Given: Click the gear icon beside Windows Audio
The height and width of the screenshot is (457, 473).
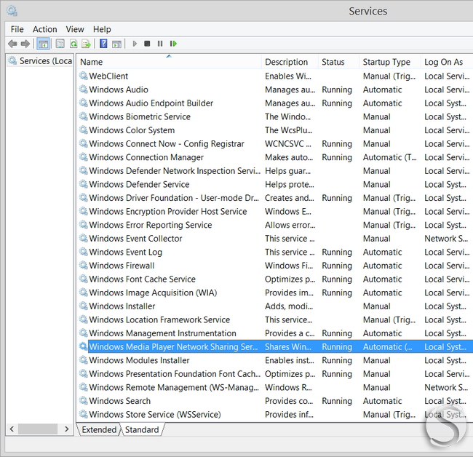Looking at the screenshot, I should pos(83,90).
